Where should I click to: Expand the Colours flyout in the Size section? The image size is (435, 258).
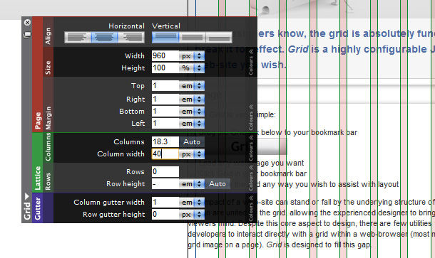tap(251, 62)
